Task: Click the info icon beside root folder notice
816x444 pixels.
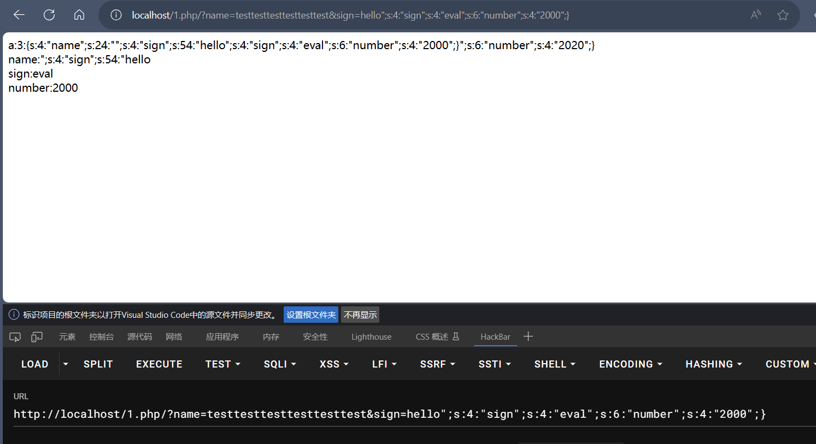Action: tap(14, 315)
